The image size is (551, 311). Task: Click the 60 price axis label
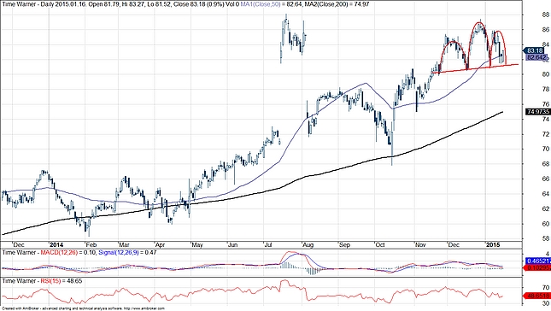(x=546, y=224)
